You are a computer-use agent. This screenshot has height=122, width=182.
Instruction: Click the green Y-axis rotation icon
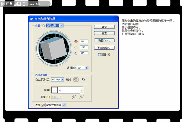click(76, 47)
